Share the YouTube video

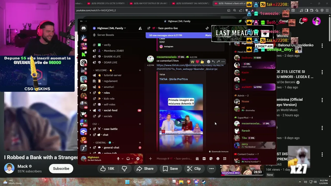145,169
